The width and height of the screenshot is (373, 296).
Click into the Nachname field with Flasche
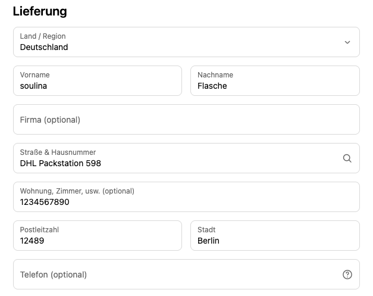click(275, 81)
